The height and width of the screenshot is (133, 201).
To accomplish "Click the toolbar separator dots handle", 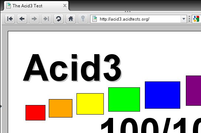I will (189, 19).
